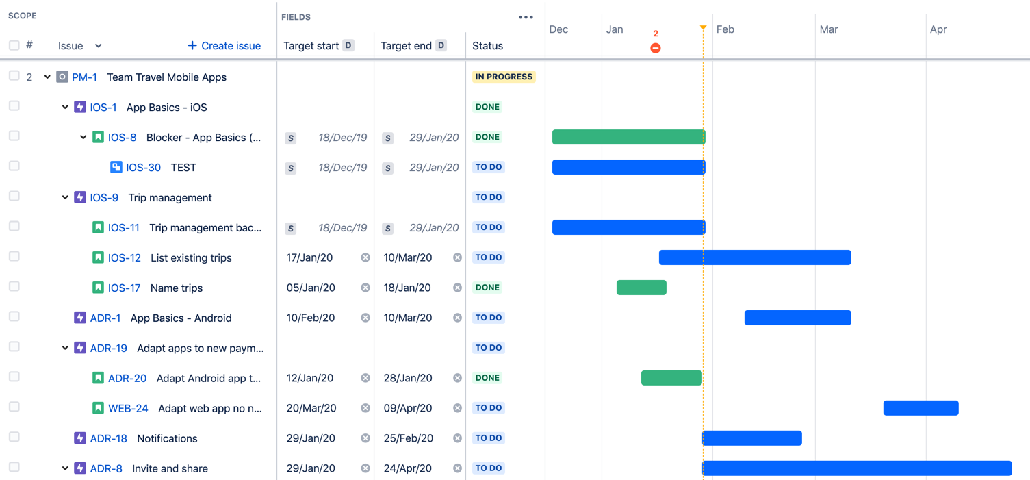Click the sprint S badge beside IOS-8 target start
This screenshot has width=1030, height=480.
tap(291, 138)
